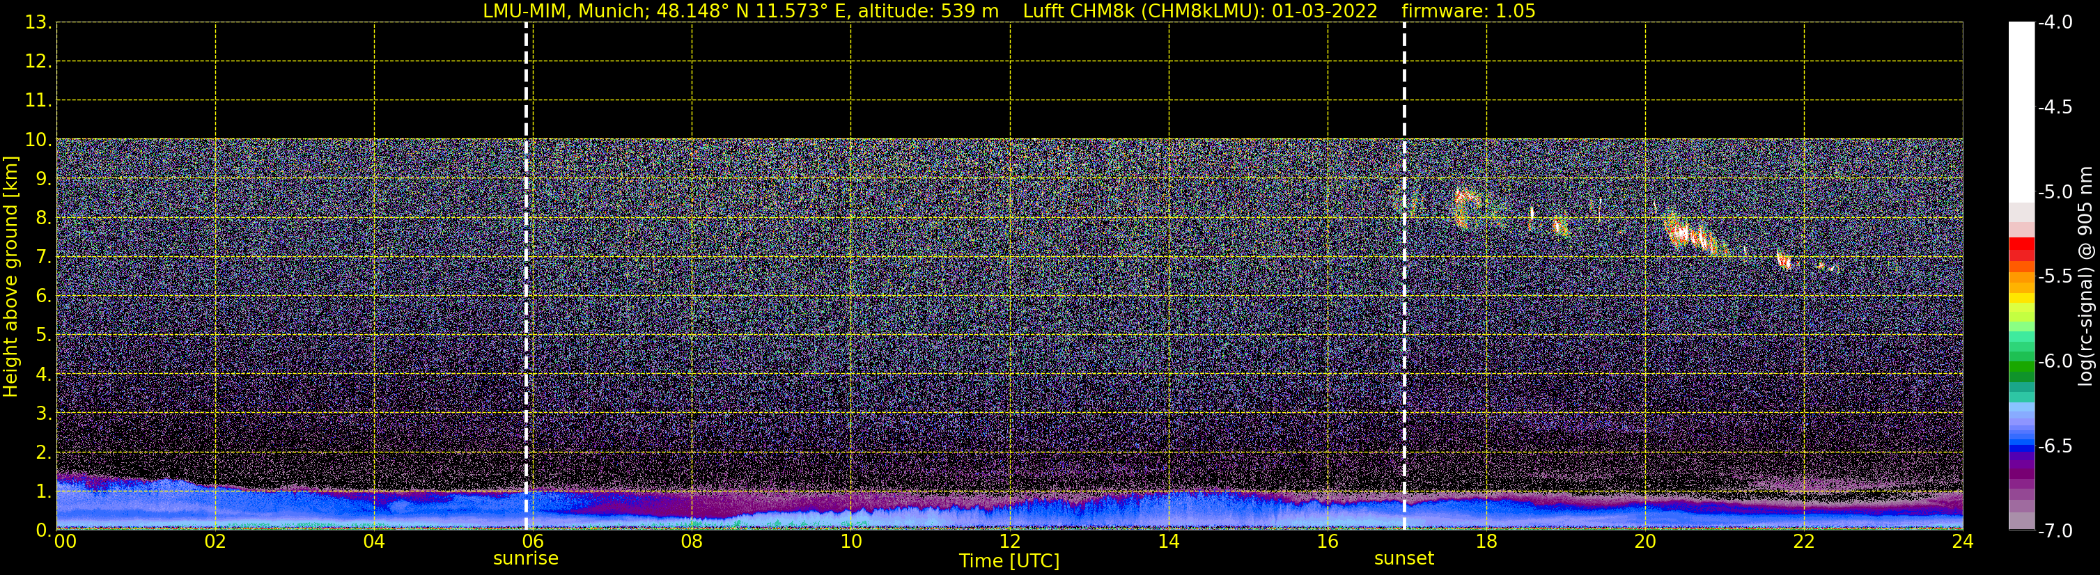Click the '7.' height axis tick label
The image size is (2100, 575).
(x=43, y=258)
